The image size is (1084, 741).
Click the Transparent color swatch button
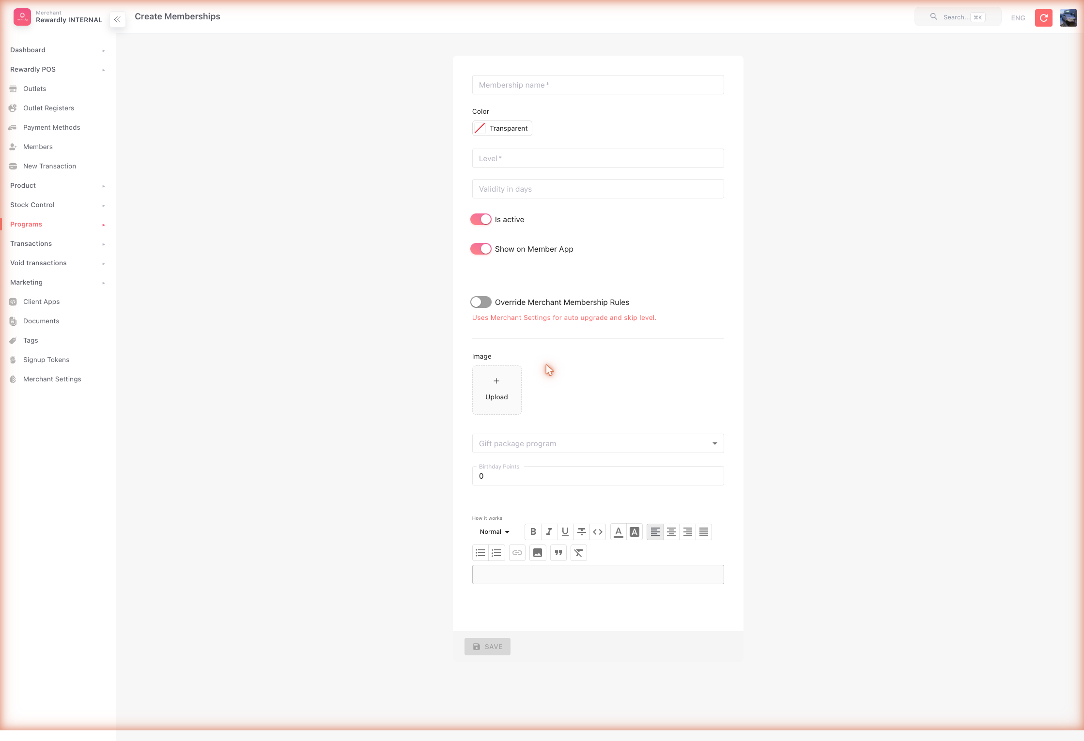tap(502, 128)
